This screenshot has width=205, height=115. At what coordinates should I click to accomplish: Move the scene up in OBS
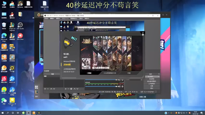coord(51,89)
